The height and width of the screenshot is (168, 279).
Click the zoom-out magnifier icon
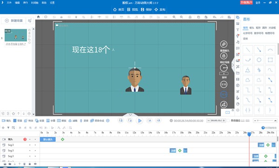tap(181, 17)
